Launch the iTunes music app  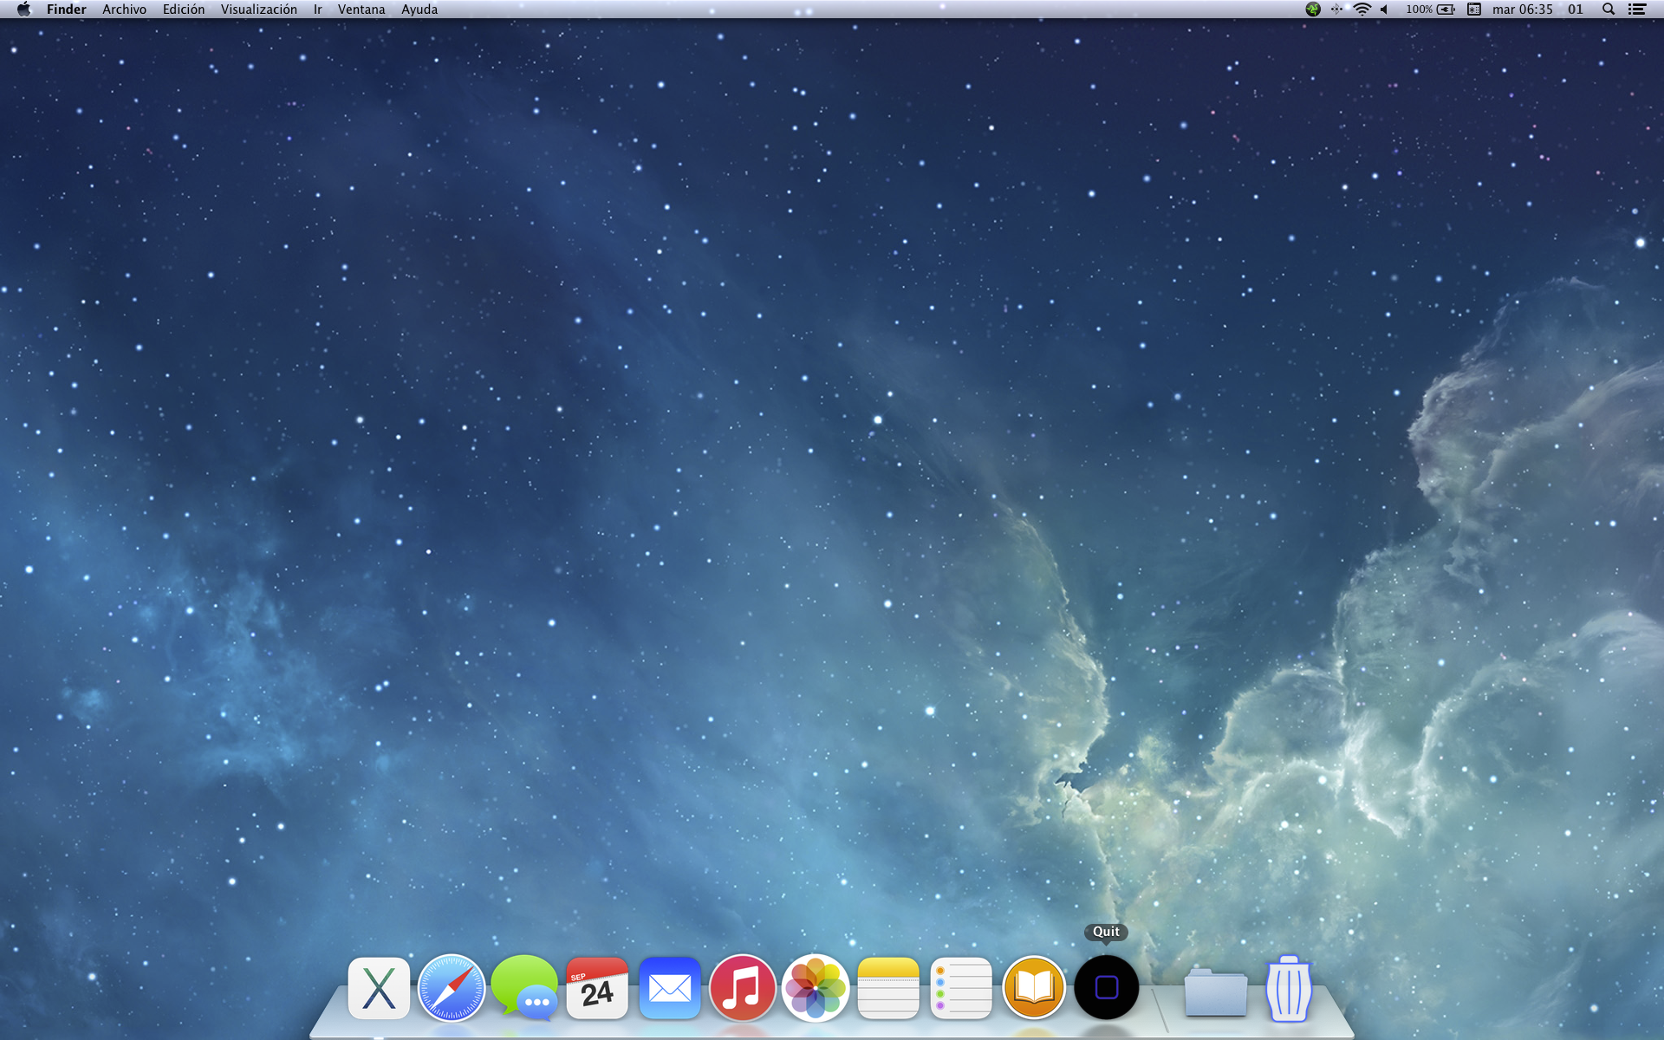tap(743, 988)
